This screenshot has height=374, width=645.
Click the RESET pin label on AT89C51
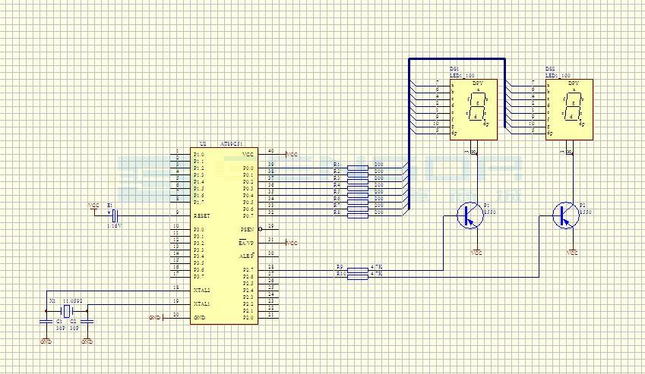(201, 216)
